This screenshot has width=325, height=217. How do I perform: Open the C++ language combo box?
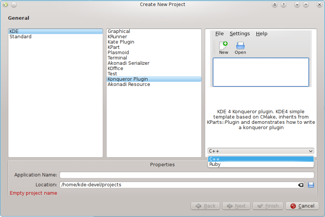point(261,151)
